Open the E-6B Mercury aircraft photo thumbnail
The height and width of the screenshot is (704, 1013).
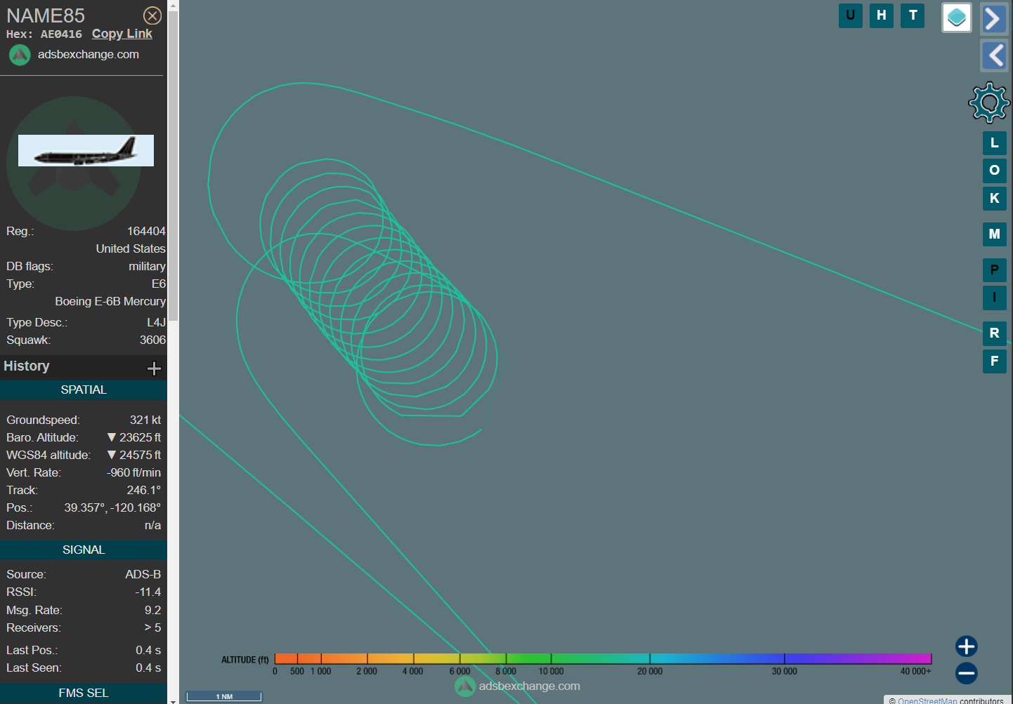pos(86,150)
